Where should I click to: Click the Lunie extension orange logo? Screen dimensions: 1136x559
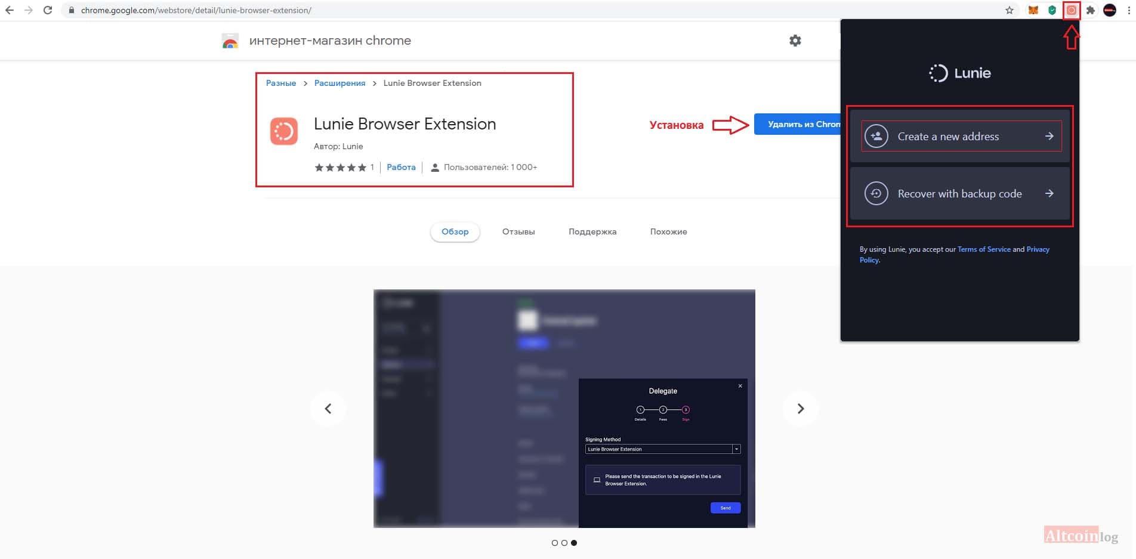284,131
